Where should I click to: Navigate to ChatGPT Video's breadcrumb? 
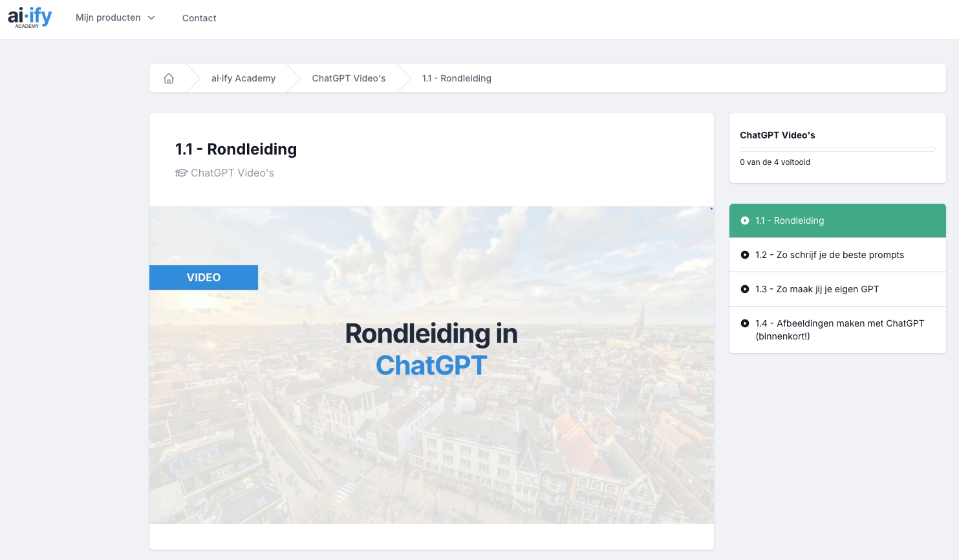point(349,78)
